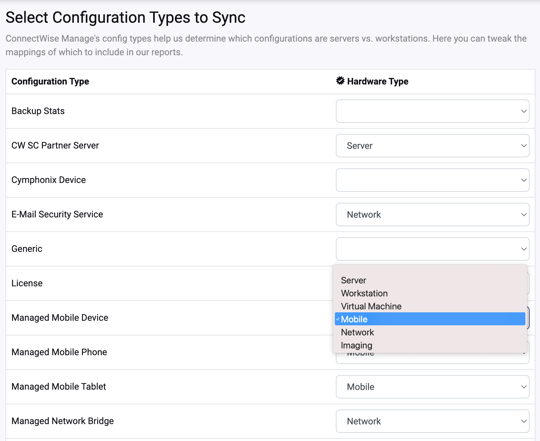Open the Managed Network Bridge dropdown
This screenshot has height=441, width=540.
click(x=432, y=421)
